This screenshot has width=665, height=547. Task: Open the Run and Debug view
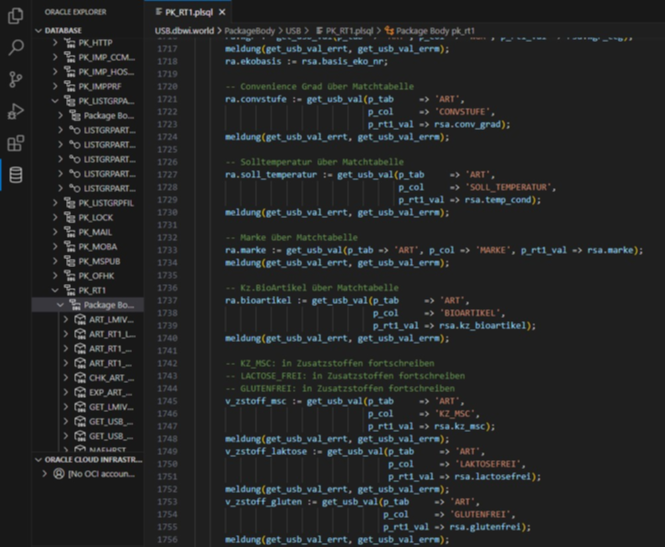(x=15, y=111)
